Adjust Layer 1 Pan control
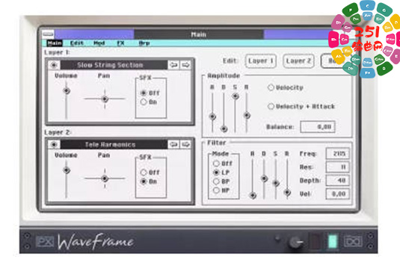Screen dimensions: 400x271 point(105,99)
